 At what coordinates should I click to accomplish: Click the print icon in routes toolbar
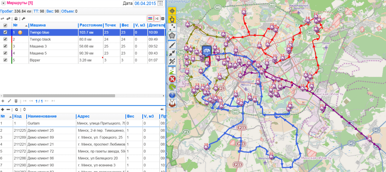click(x=16, y=19)
